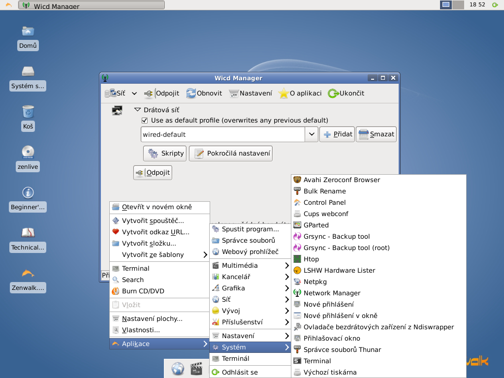
Task: Refresh networks with Obnovit
Action: [204, 93]
